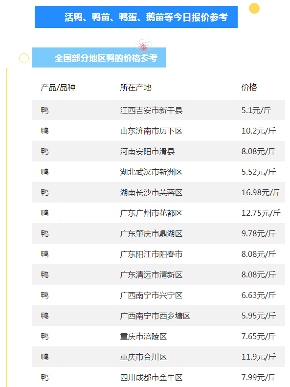
Task: Click the 6.63元/斤 price for 兴宁区
Action: [258, 295]
